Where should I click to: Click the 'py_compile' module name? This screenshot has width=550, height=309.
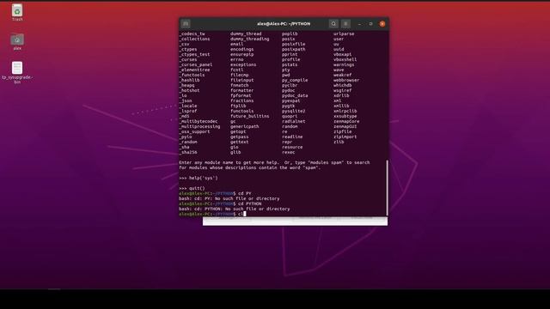pyautogui.click(x=295, y=80)
